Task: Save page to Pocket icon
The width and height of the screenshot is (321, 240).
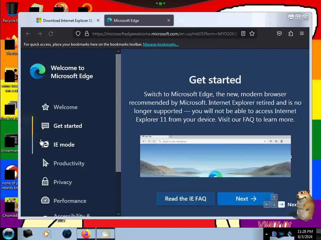Action: [x=279, y=33]
